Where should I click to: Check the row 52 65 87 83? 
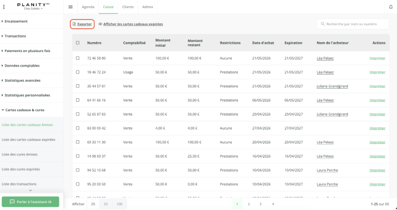click(78, 114)
